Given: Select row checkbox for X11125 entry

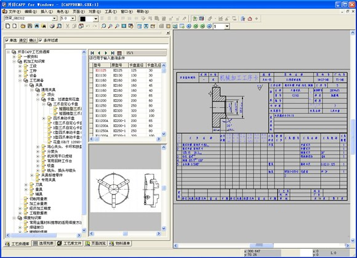Looking at the screenshot, I should 91,70.
